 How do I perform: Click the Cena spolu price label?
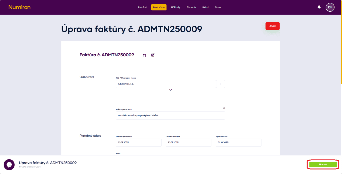[30, 167]
